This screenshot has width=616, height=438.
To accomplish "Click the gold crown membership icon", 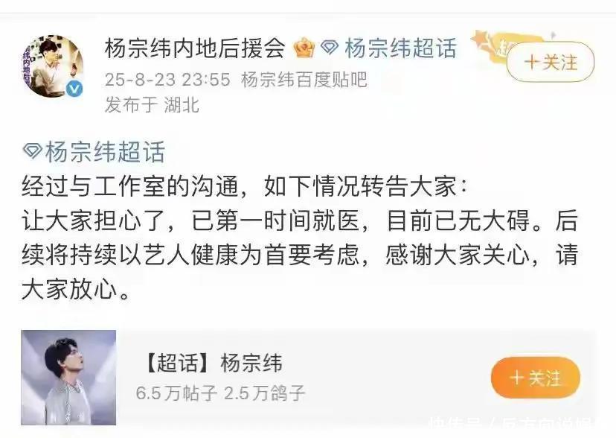I will 304,48.
